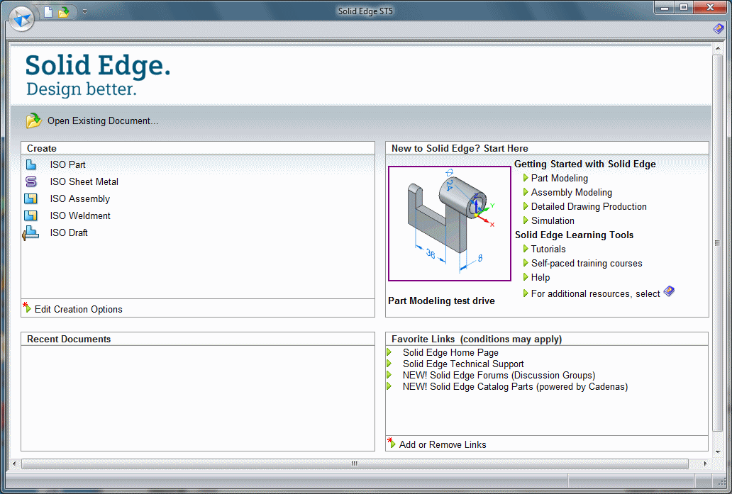Image resolution: width=732 pixels, height=494 pixels.
Task: Open the Help link under Learning Tools
Action: 540,277
